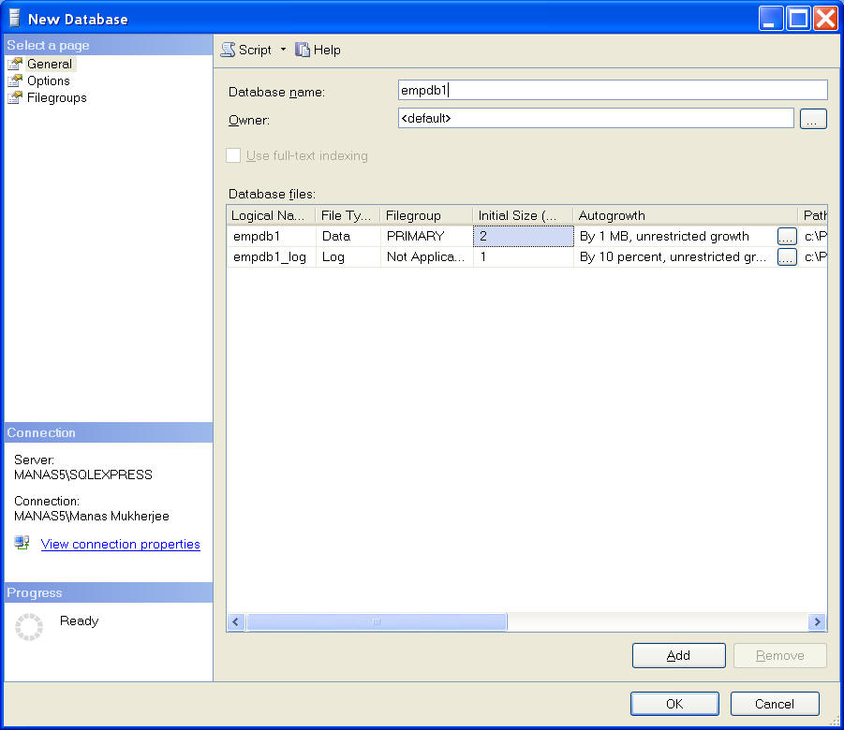This screenshot has width=844, height=730.
Task: Open the Script dropdown arrow
Action: 283,50
